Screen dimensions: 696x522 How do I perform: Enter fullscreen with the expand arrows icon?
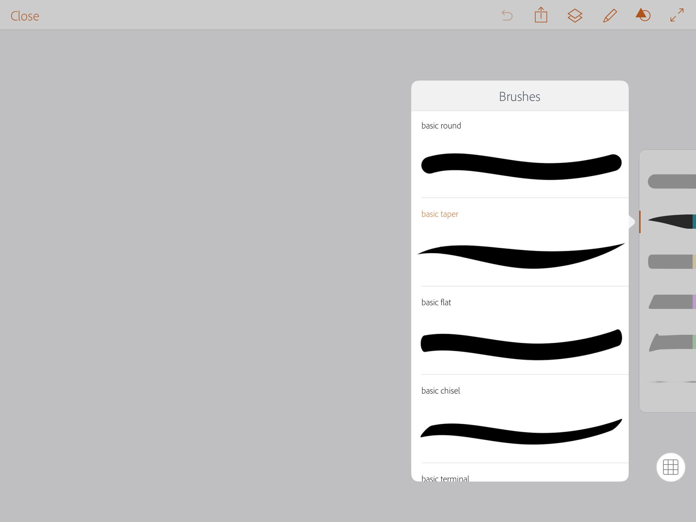[x=677, y=15]
